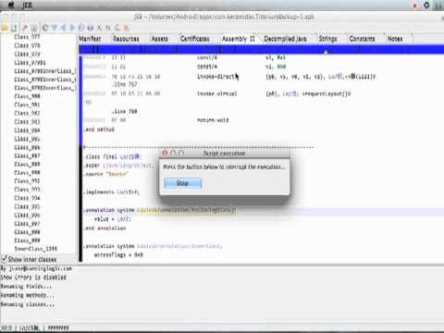Click the return-void instruction
The height and width of the screenshot is (333, 444).
click(213, 120)
